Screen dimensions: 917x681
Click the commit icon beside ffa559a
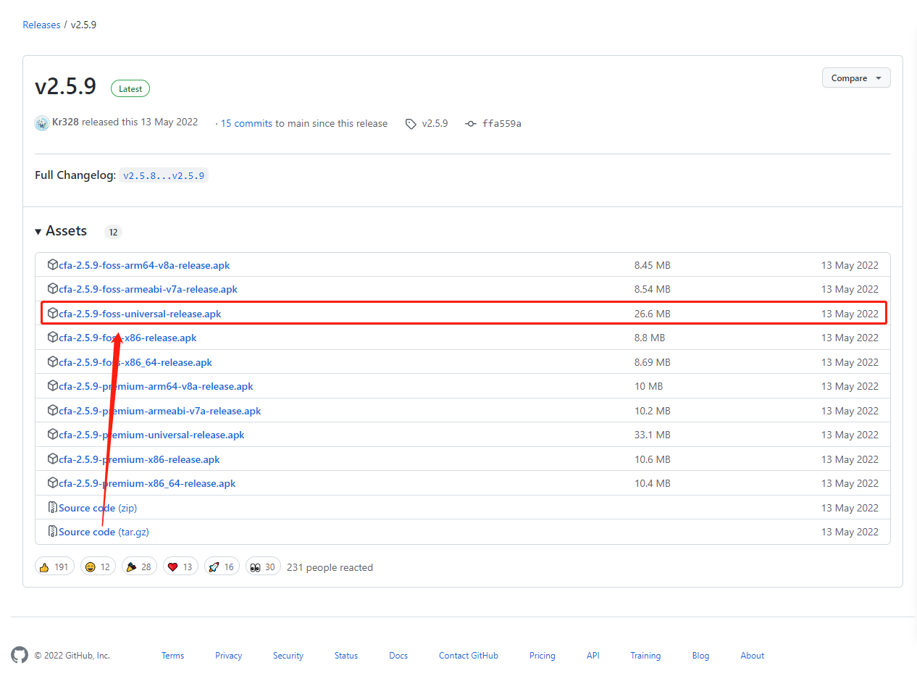pyautogui.click(x=471, y=124)
